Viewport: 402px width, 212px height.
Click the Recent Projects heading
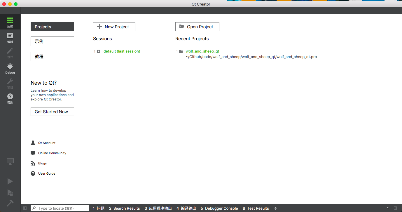192,39
